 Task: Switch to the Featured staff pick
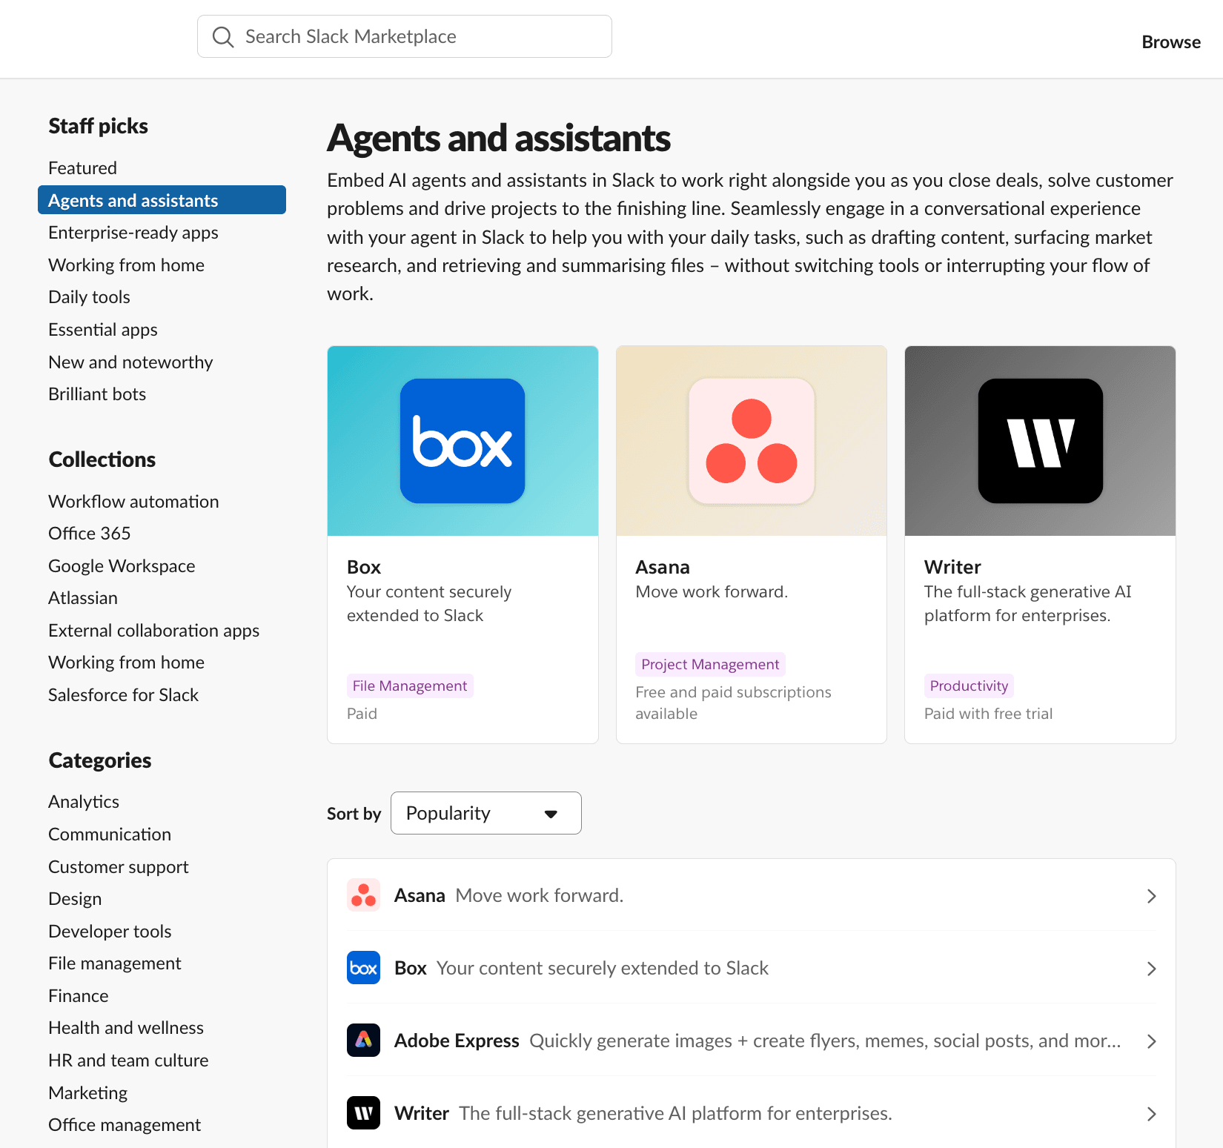coord(82,167)
